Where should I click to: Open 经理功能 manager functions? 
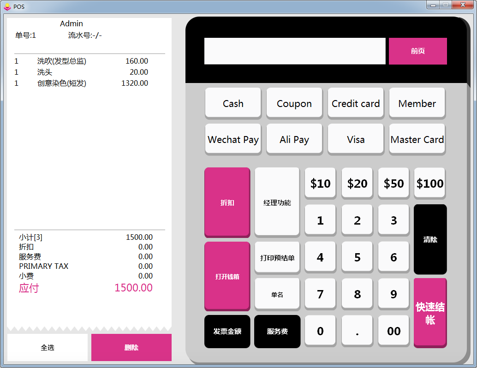(x=277, y=202)
